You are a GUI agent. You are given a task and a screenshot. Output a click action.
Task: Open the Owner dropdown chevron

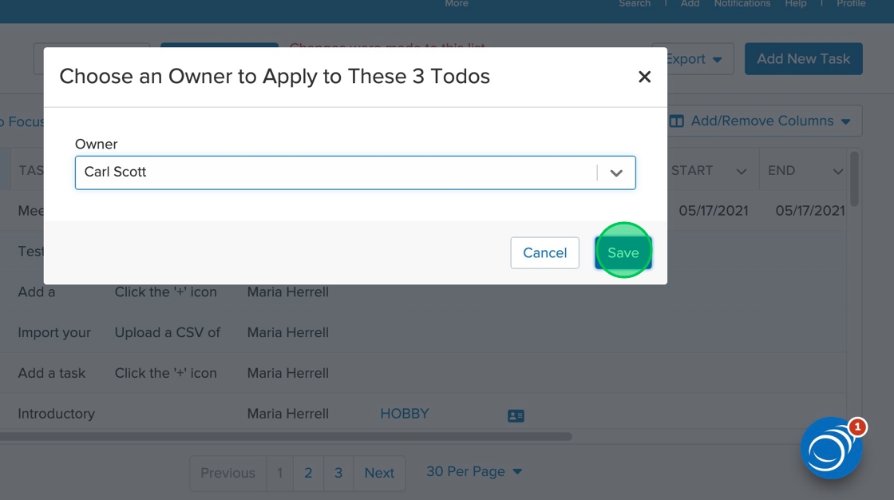(616, 173)
